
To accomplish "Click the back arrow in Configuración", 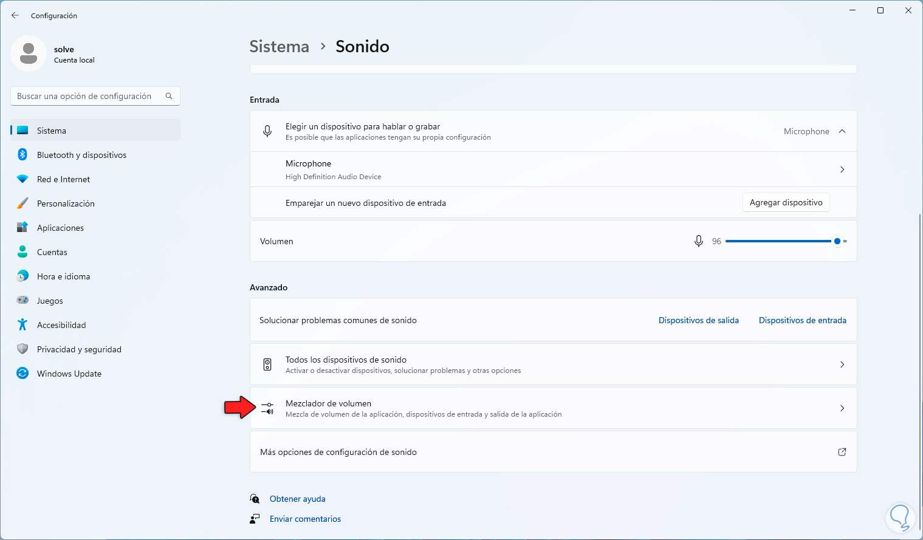I will [15, 16].
